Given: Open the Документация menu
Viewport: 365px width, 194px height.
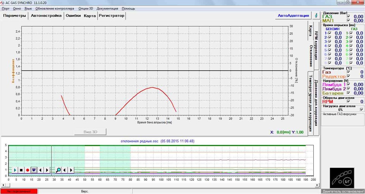Looking at the screenshot, I should (107, 9).
